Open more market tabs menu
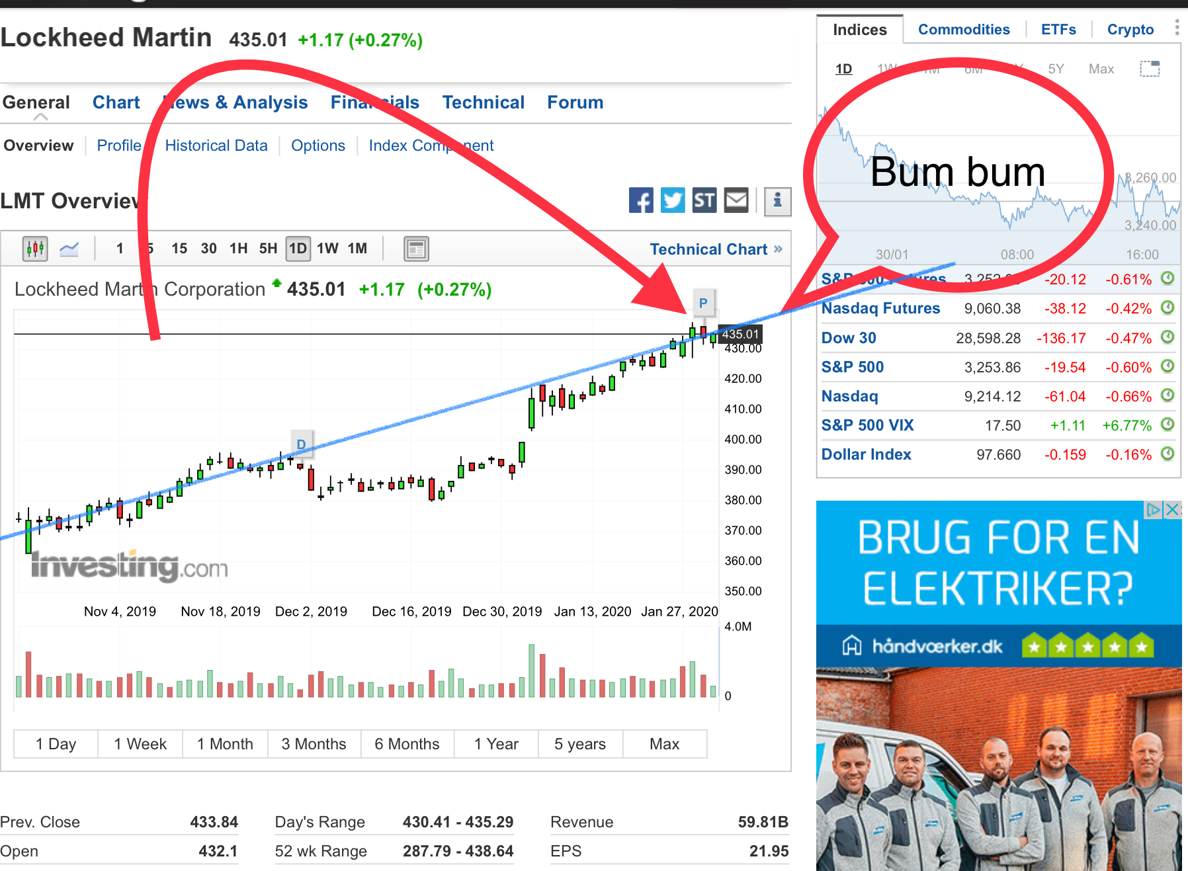Viewport: 1188px width, 871px height. coord(1177,28)
